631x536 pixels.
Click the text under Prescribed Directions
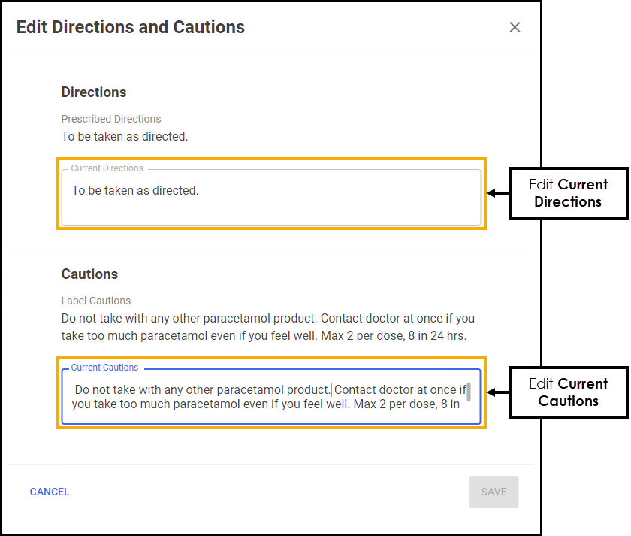tap(125, 136)
